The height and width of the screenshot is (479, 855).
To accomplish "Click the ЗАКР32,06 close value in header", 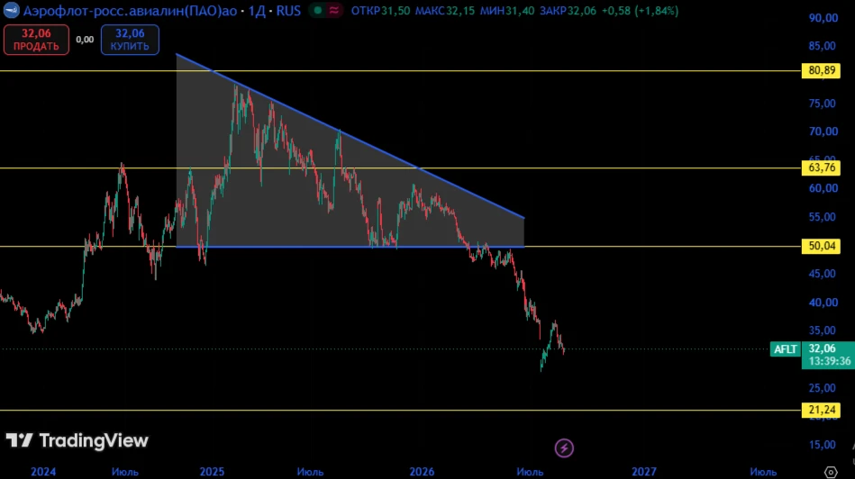I will click(568, 11).
